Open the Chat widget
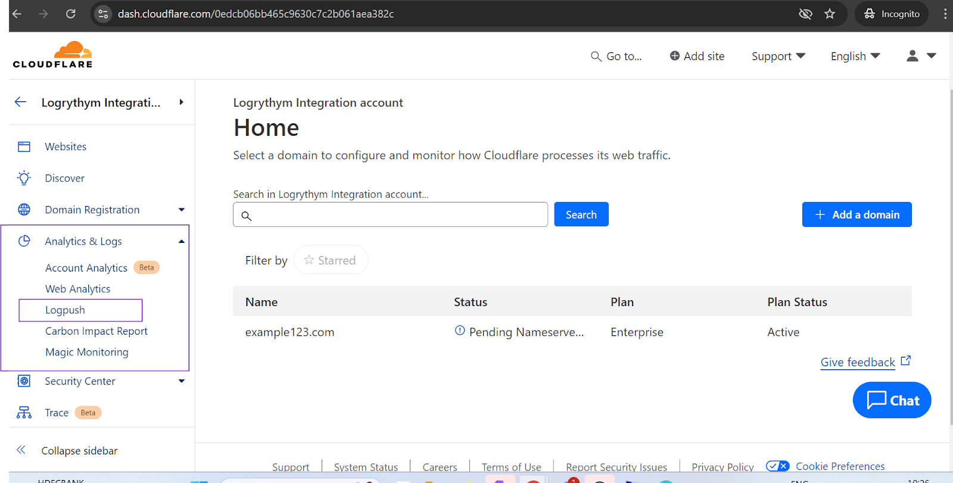This screenshot has height=483, width=953. [x=892, y=400]
